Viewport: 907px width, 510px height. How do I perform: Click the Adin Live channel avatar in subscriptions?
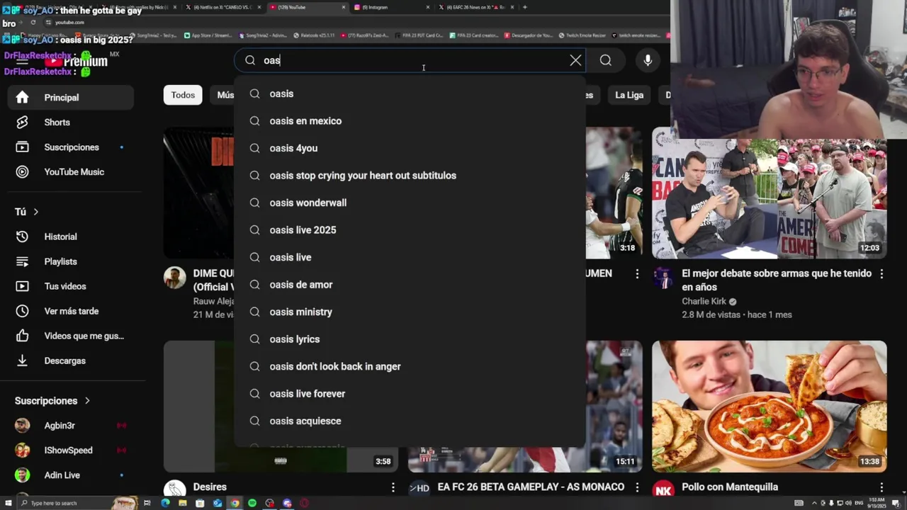click(23, 475)
